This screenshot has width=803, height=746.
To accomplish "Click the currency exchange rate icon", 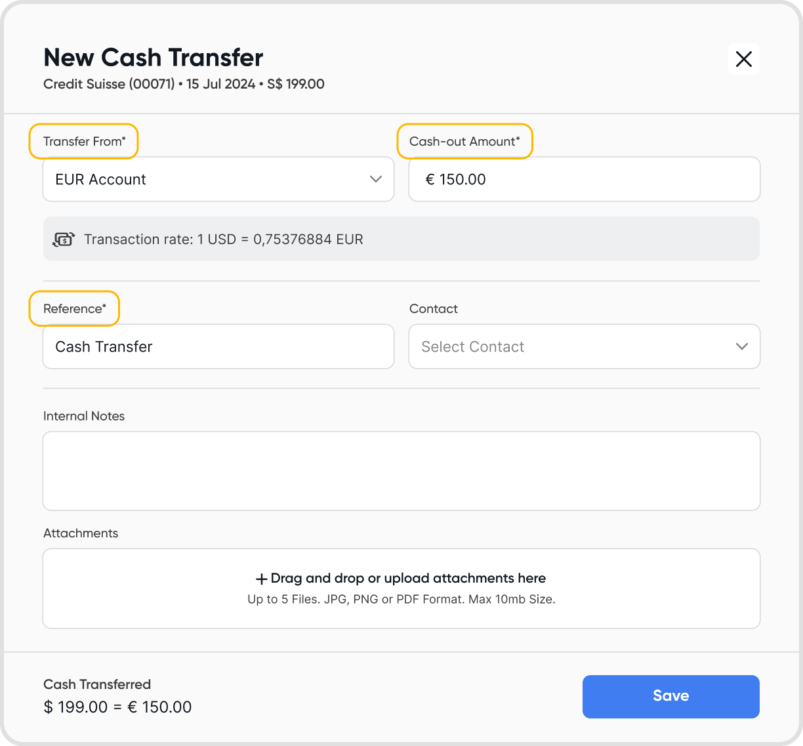I will (64, 239).
